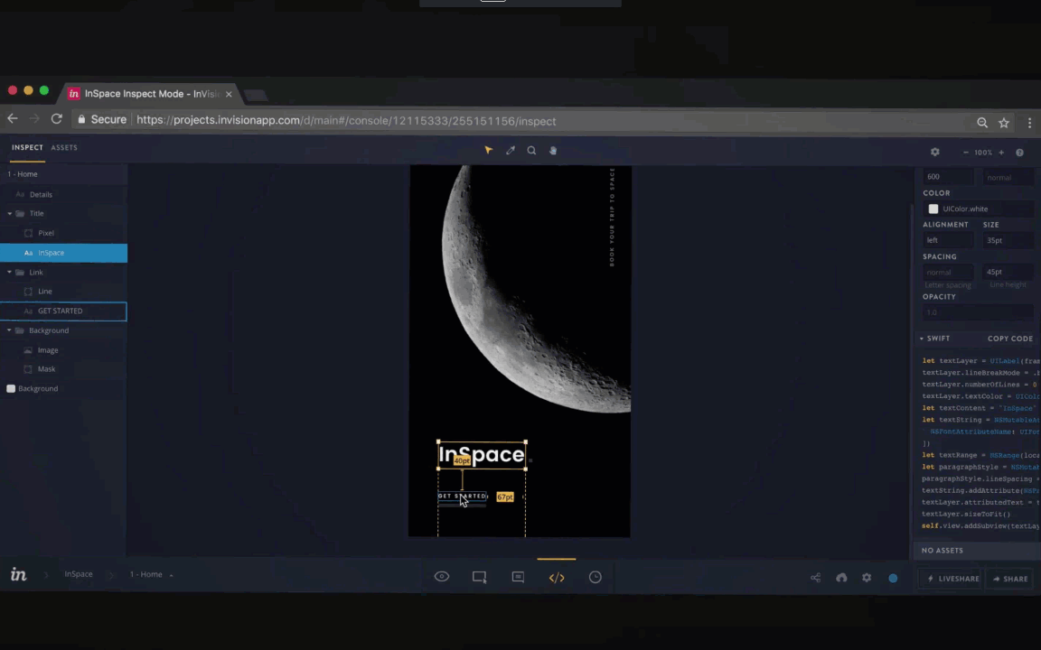Collapse the Title layer group
1041x650 pixels.
[9, 214]
